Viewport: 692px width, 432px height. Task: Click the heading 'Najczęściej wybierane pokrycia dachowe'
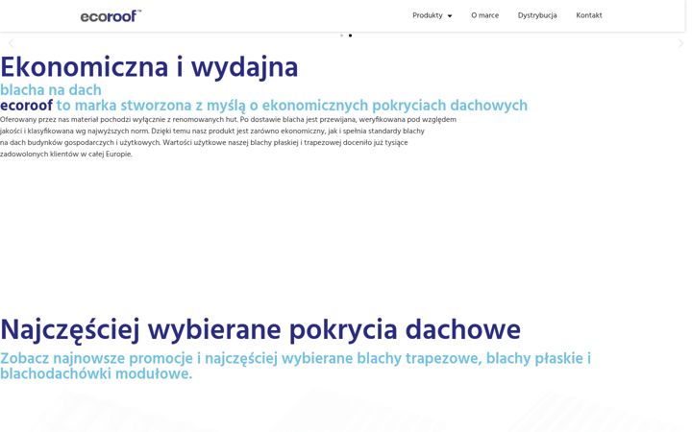[x=260, y=329]
